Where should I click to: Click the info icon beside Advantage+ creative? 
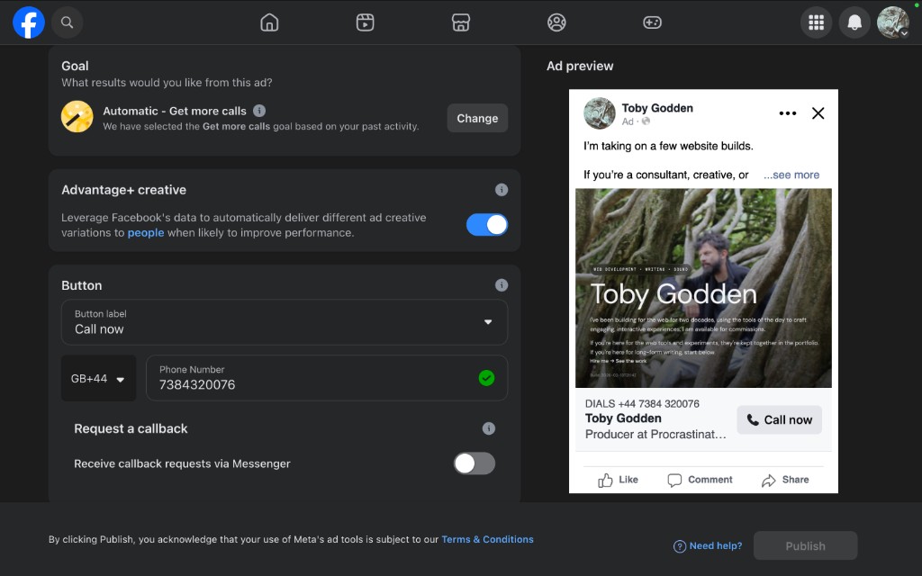tap(502, 190)
